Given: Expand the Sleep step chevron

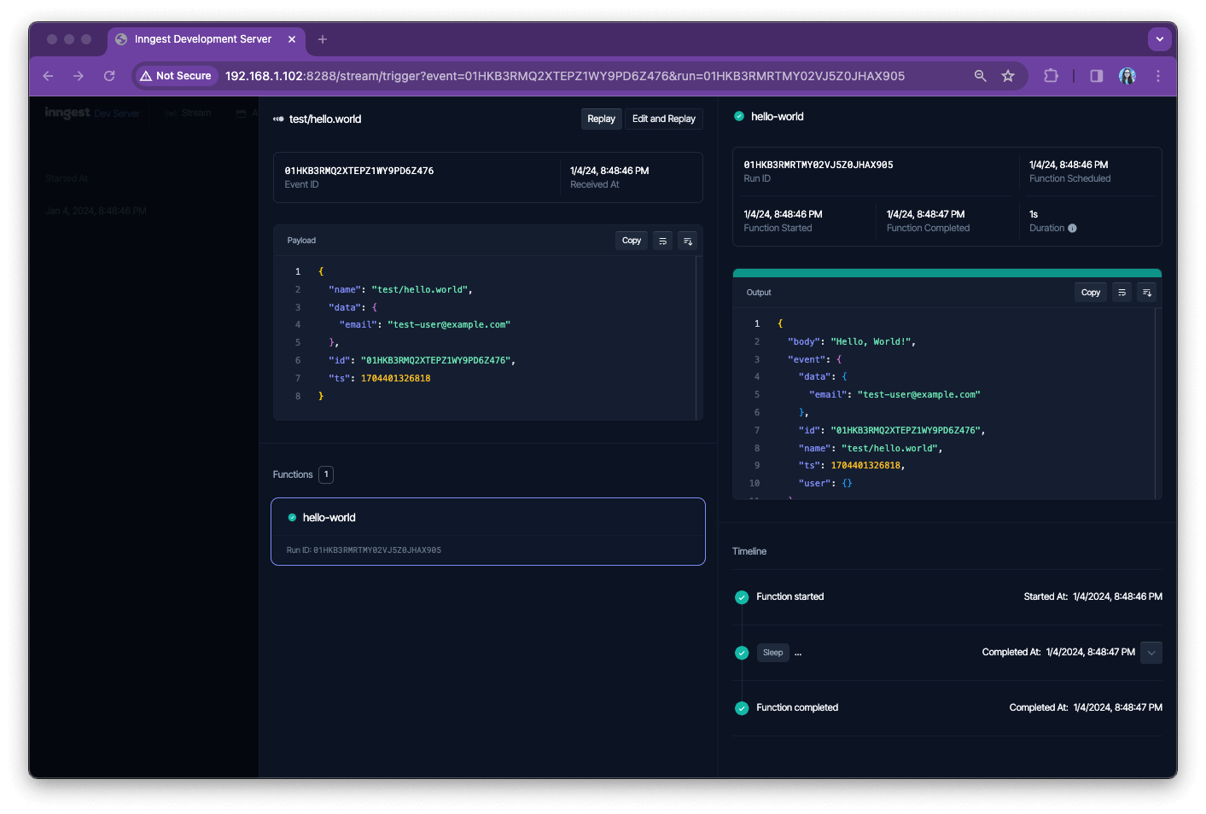Looking at the screenshot, I should tap(1151, 653).
